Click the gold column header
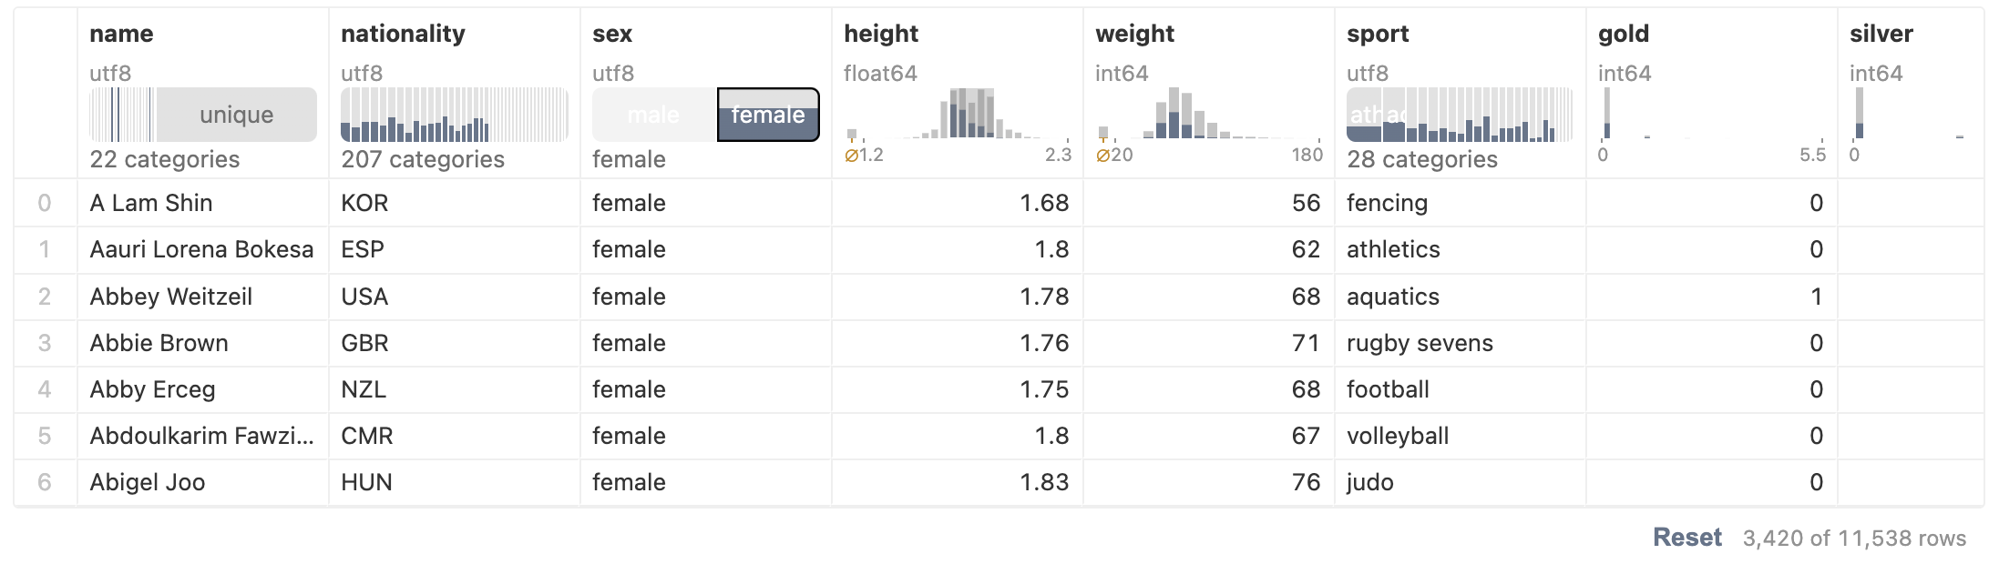The height and width of the screenshot is (564, 1999). 1624,34
